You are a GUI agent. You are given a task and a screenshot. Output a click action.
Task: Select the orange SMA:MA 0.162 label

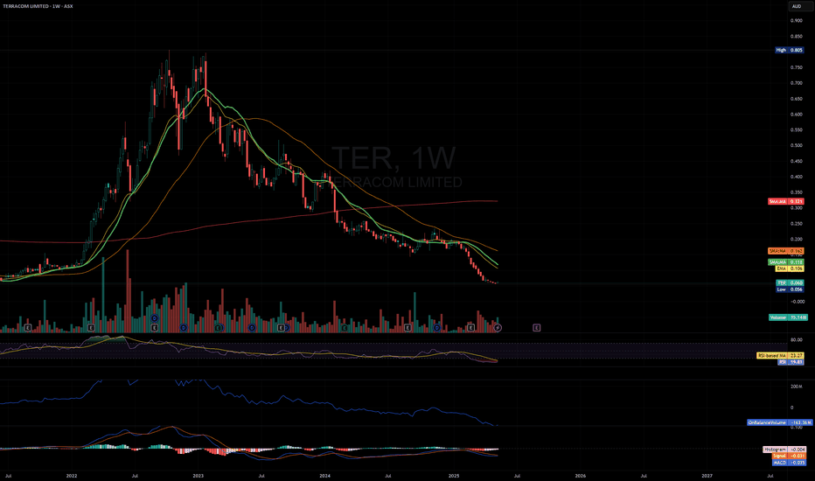pyautogui.click(x=786, y=251)
